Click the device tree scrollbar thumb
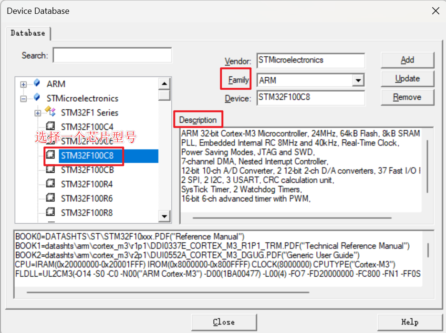 [165, 95]
